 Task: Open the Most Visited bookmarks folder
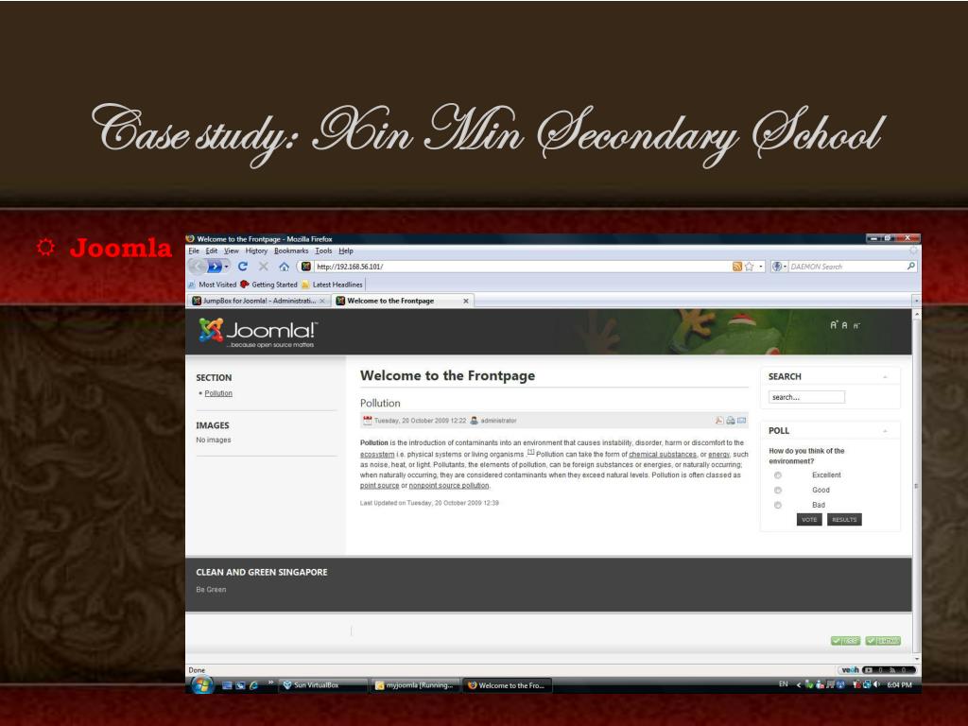pyautogui.click(x=213, y=285)
